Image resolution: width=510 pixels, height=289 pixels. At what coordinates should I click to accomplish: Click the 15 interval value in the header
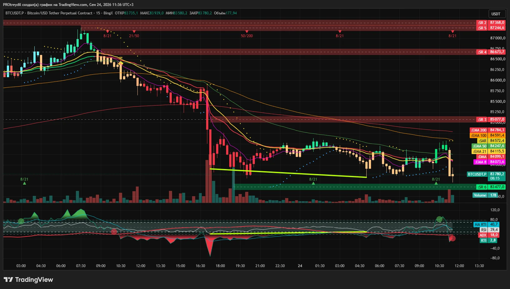point(98,13)
